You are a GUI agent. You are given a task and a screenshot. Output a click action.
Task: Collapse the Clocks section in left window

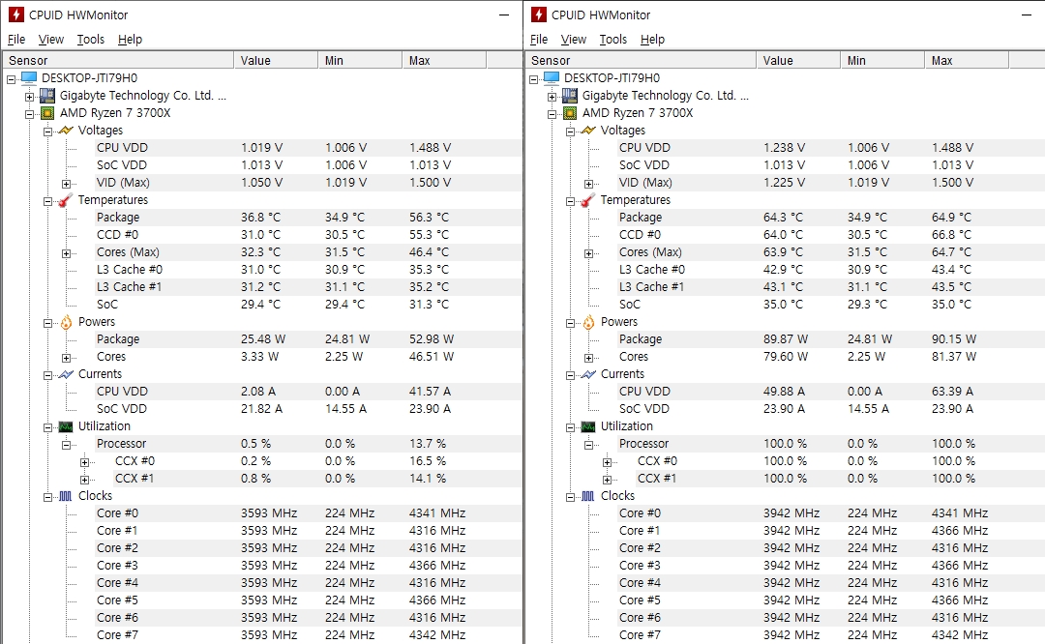point(48,497)
